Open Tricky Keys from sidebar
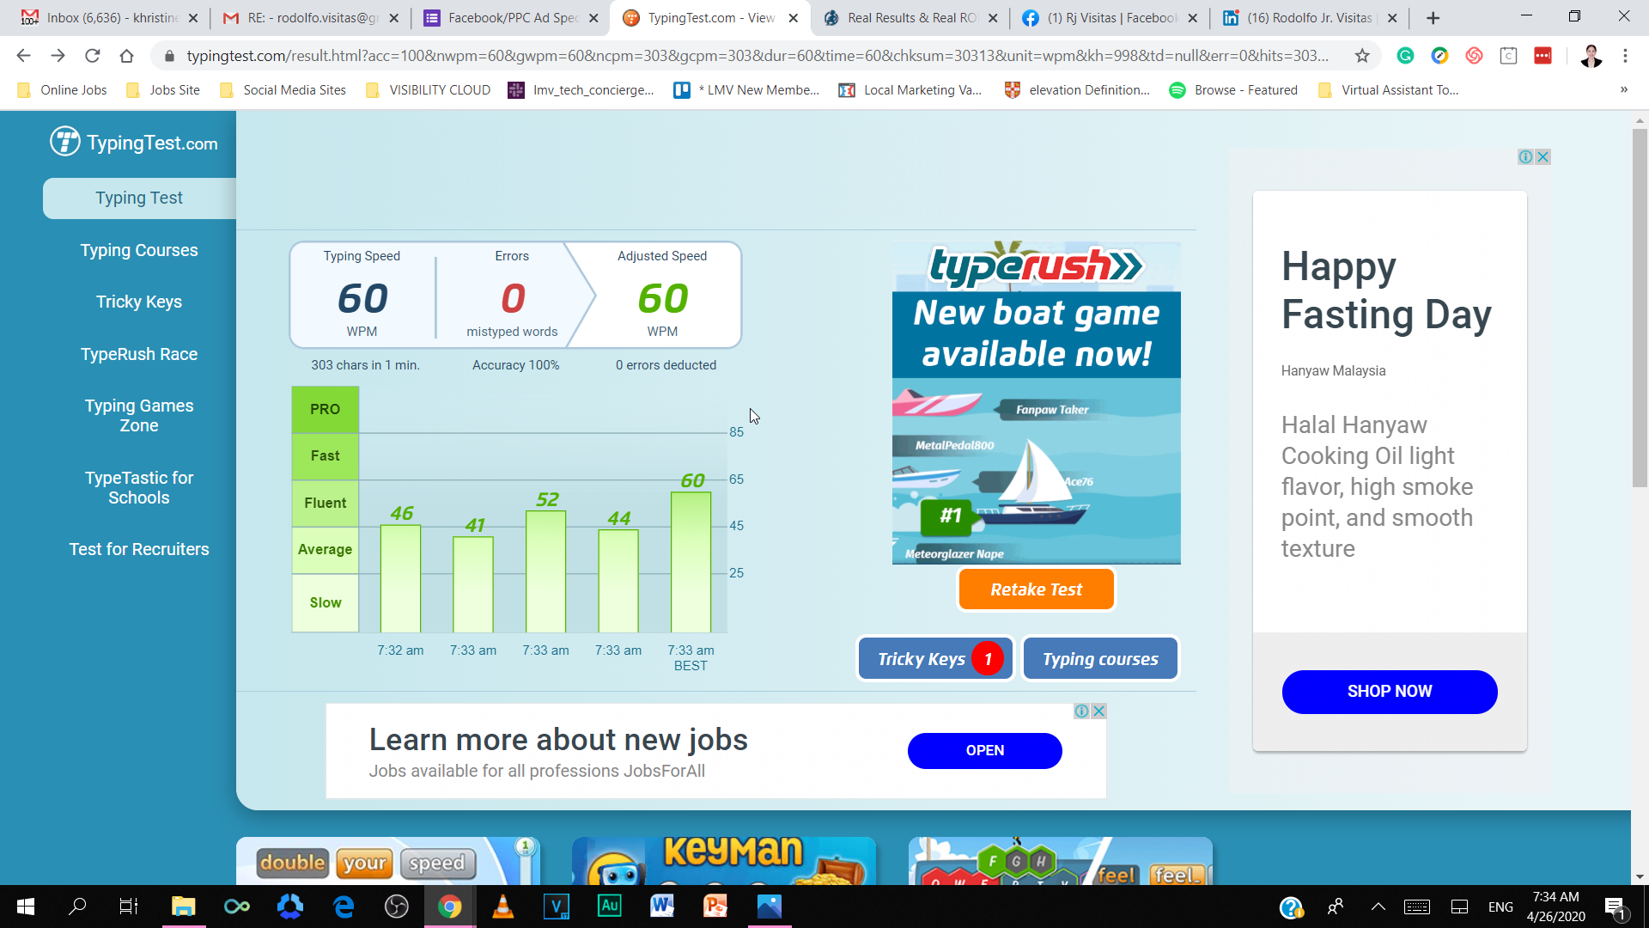Screen dimensions: 1649x928 tap(139, 302)
